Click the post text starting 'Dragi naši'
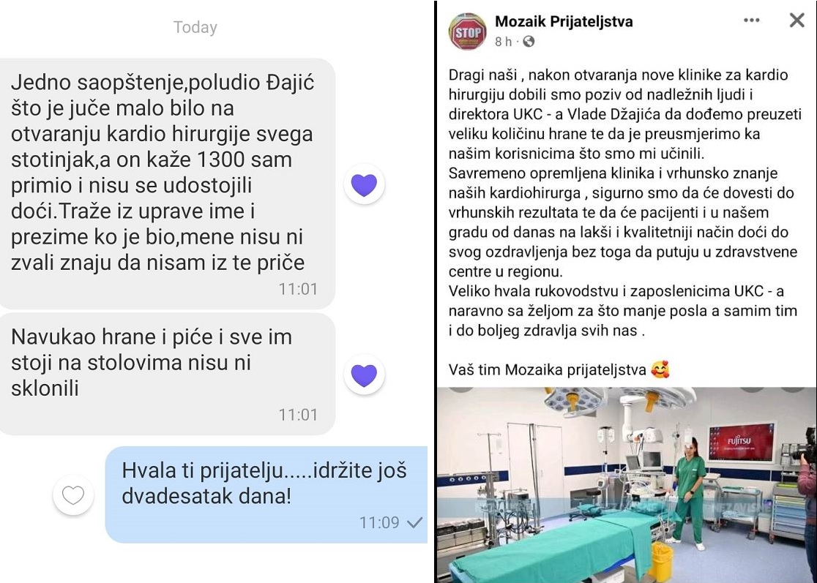Image resolution: width=817 pixels, height=583 pixels. pyautogui.click(x=624, y=203)
